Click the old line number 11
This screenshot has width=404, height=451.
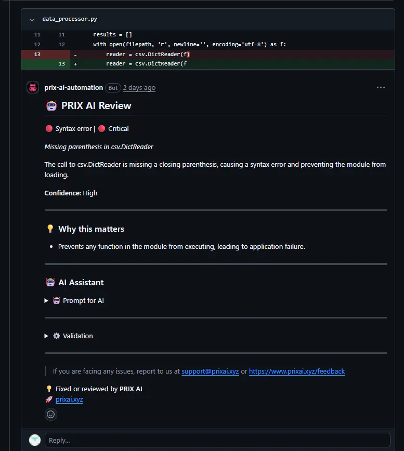tap(37, 34)
